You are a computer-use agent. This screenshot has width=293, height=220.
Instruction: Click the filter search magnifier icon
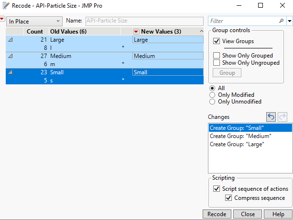(x=281, y=21)
